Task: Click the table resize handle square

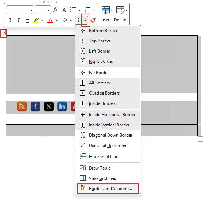Action: [200, 139]
